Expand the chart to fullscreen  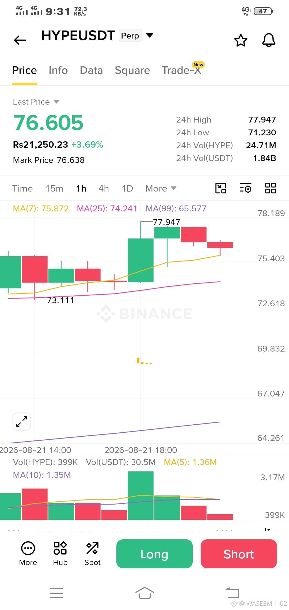[22, 422]
